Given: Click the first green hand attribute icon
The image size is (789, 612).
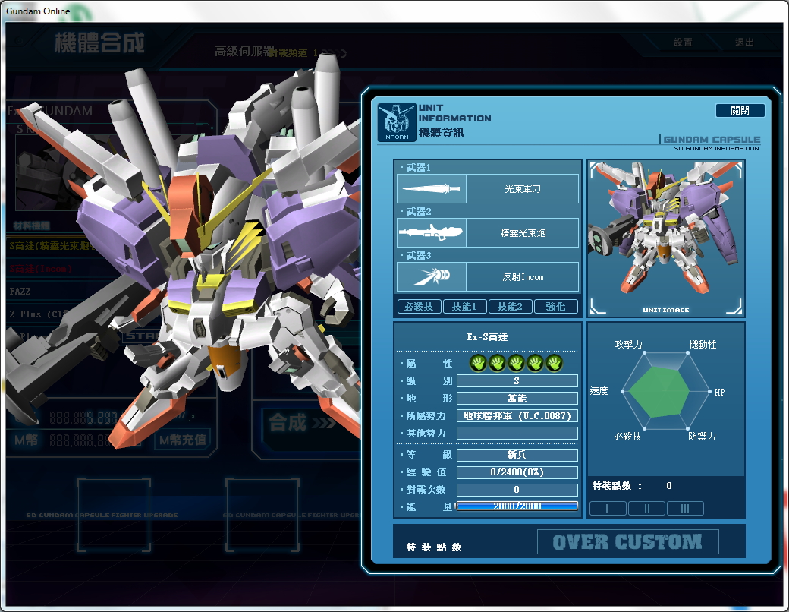Looking at the screenshot, I should pyautogui.click(x=478, y=363).
